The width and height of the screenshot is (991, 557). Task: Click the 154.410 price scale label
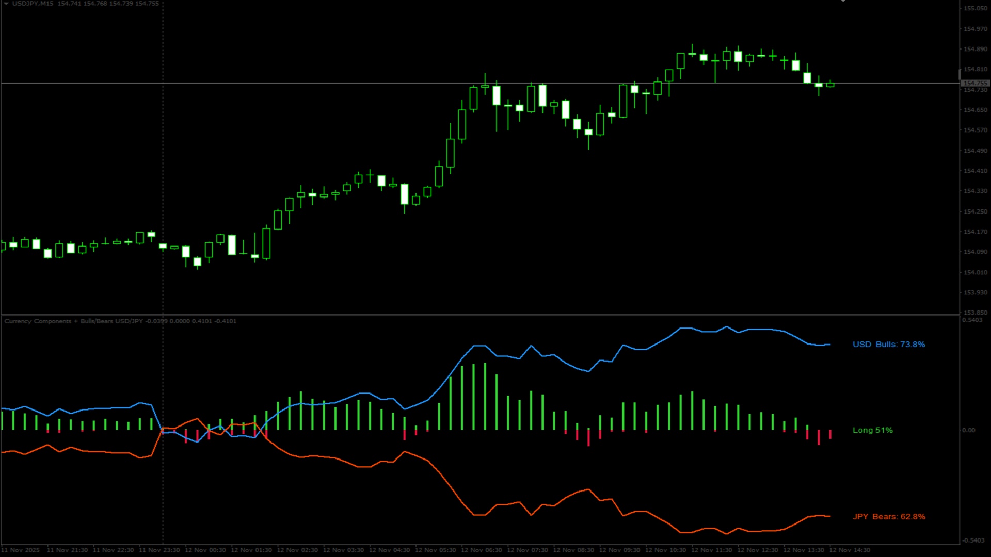[975, 171]
